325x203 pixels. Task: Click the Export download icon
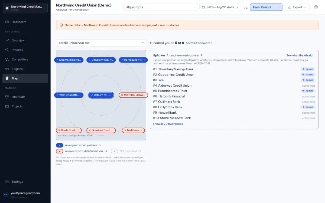tap(290, 7)
